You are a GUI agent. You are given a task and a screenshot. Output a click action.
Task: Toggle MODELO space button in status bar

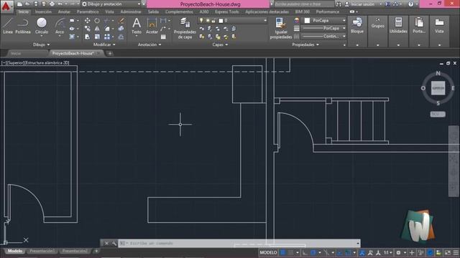point(268,252)
